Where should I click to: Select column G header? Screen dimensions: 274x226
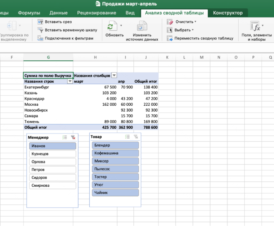(48, 57)
